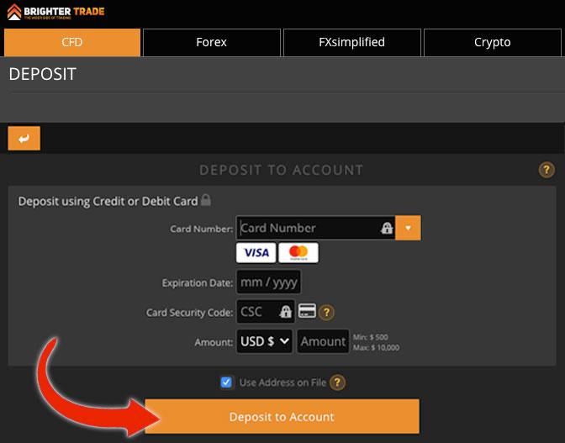Viewport: 565px width, 443px height.
Task: Open the FXsimplified tab
Action: tap(352, 43)
